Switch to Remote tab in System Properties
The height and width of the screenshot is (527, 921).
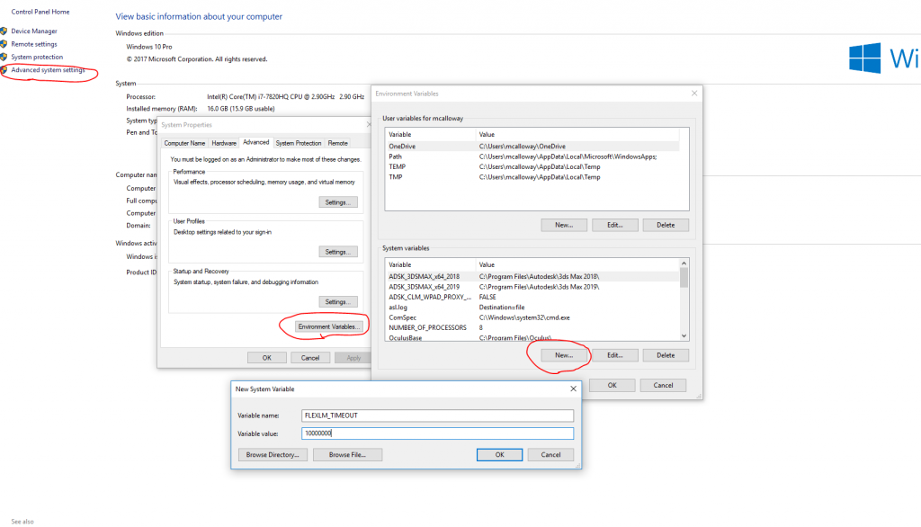[338, 143]
